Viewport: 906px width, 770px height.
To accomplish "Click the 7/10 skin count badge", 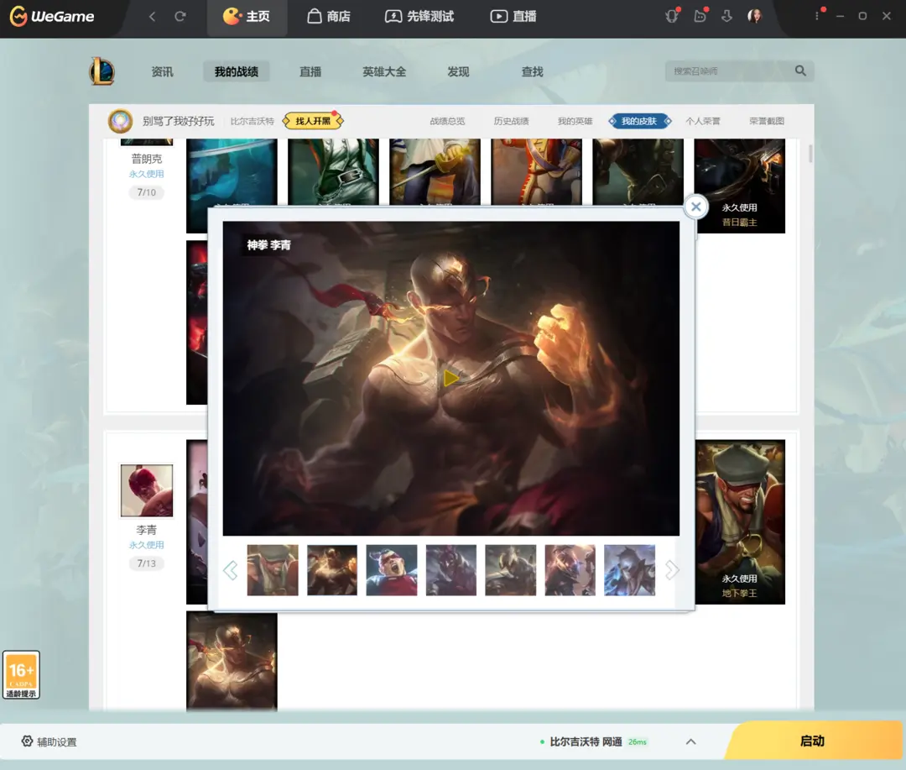I will pyautogui.click(x=147, y=192).
